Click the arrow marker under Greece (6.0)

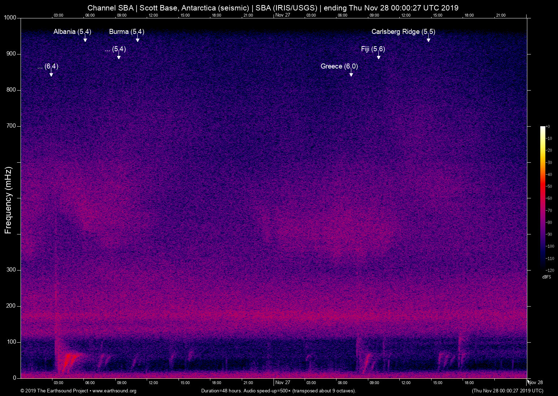(x=351, y=74)
